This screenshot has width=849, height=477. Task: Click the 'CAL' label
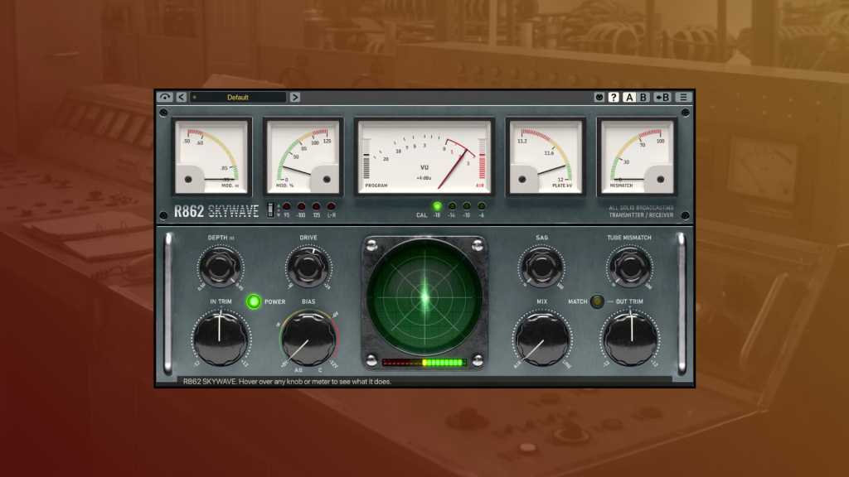point(421,215)
